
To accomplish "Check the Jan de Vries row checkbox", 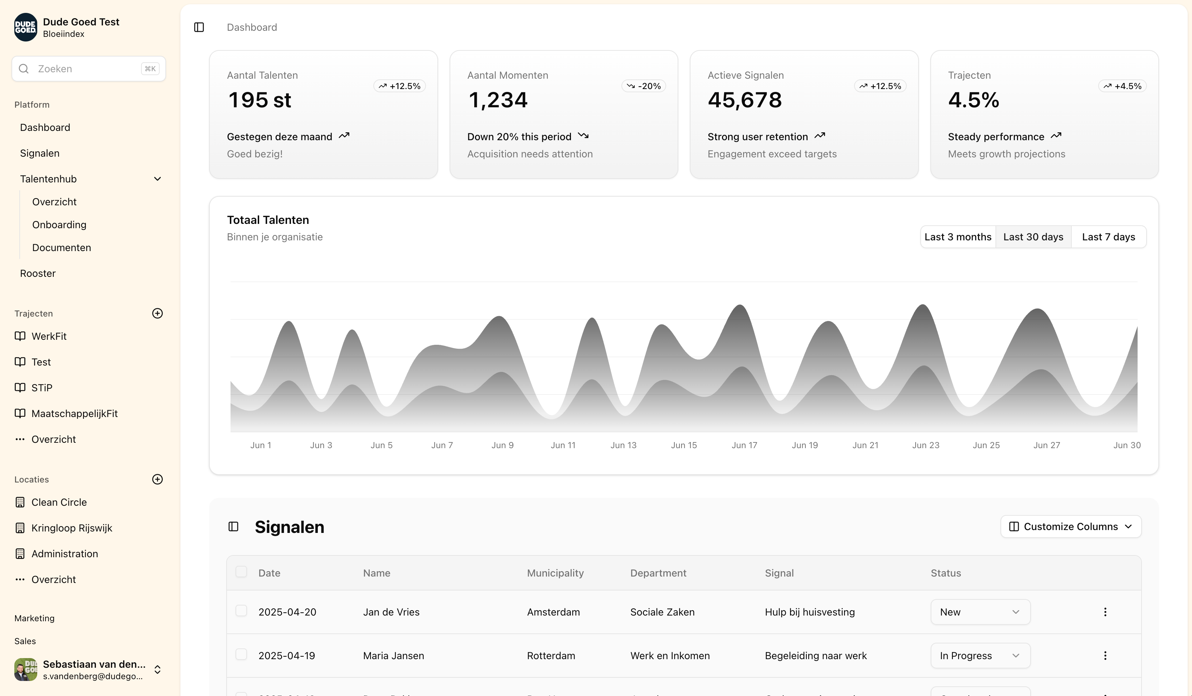I will (x=241, y=611).
